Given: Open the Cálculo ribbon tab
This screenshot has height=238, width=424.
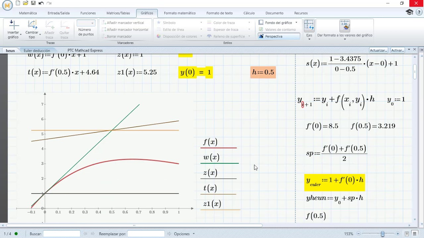Looking at the screenshot, I should [x=249, y=13].
